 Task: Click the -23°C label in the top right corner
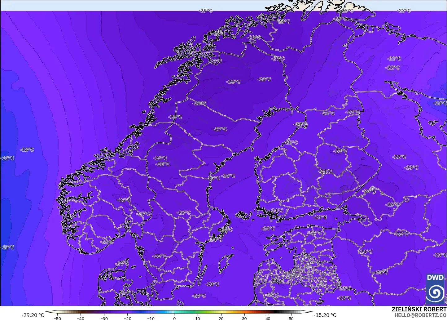point(404,11)
